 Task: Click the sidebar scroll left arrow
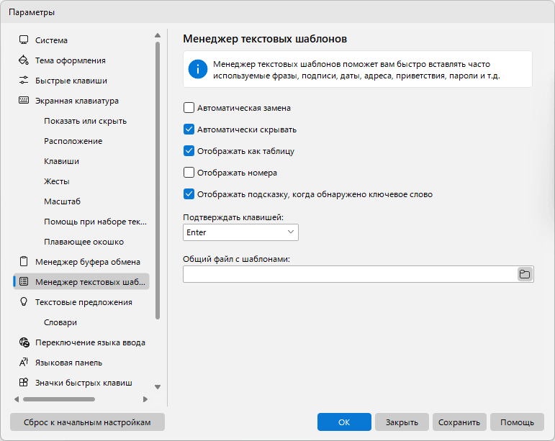(17, 399)
